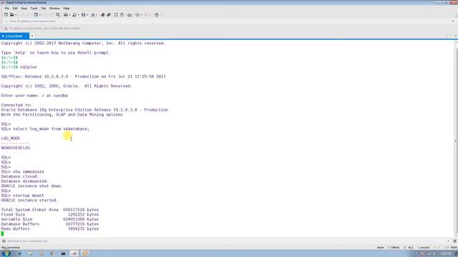Click the Xftp file transfer toolbar icon
The image size is (458, 257).
[x=102, y=14]
